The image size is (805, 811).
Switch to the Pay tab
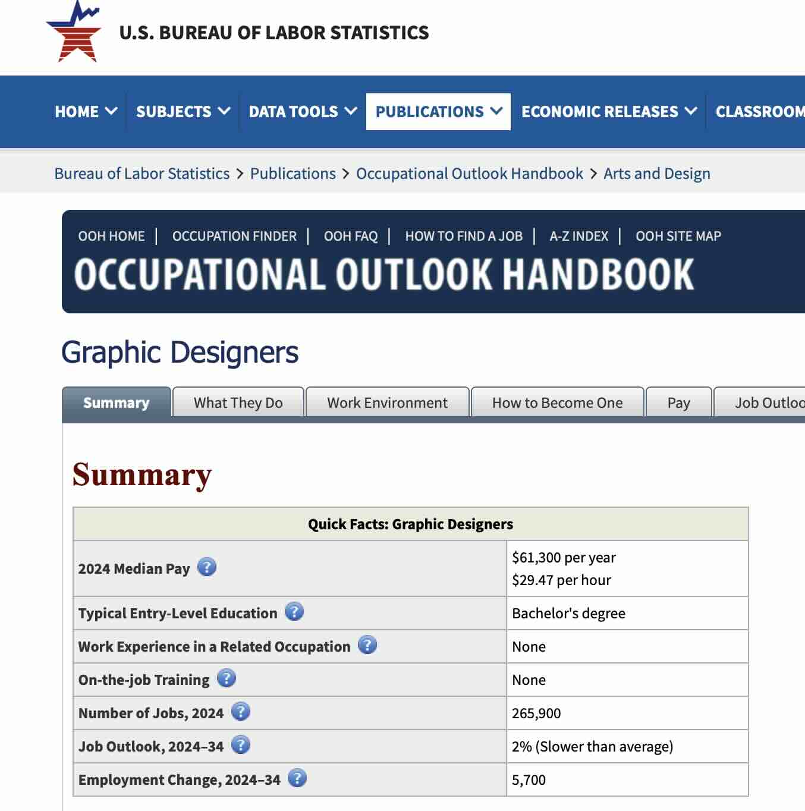[x=678, y=403]
